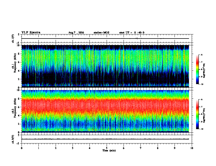This screenshot has width=216, height=166.
Task: Click time axis tick label "9"
Action: 175,148
